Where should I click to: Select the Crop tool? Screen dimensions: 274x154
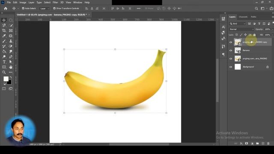pos(4,30)
